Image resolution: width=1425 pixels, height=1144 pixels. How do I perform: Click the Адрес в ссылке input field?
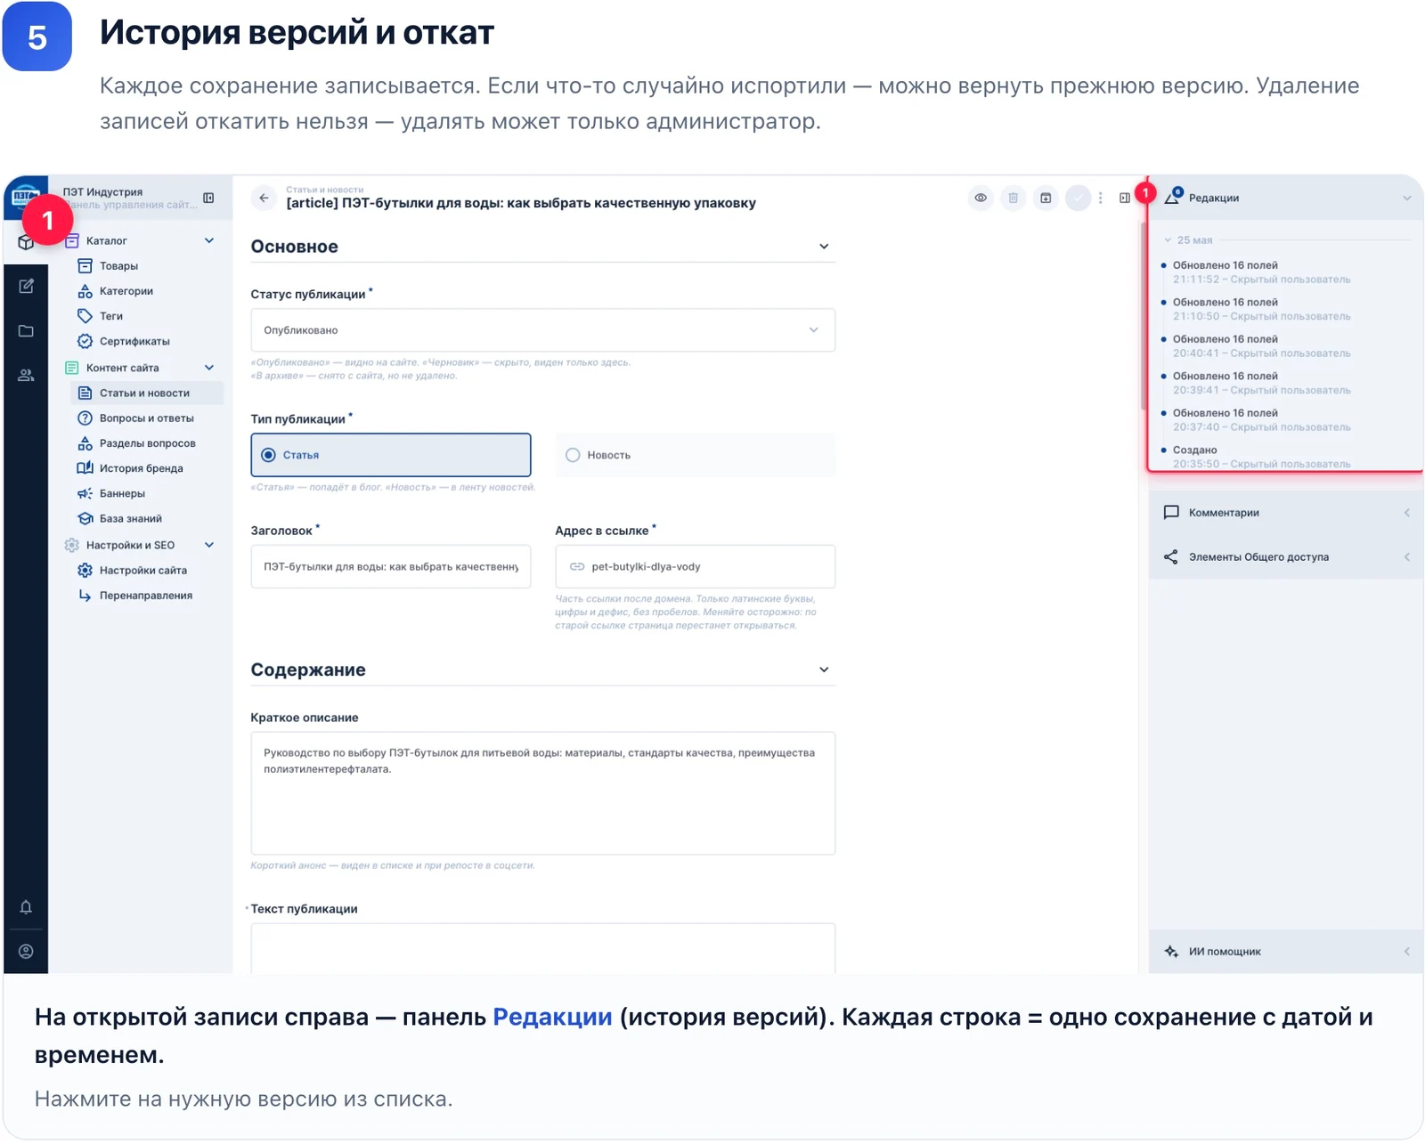696,566
